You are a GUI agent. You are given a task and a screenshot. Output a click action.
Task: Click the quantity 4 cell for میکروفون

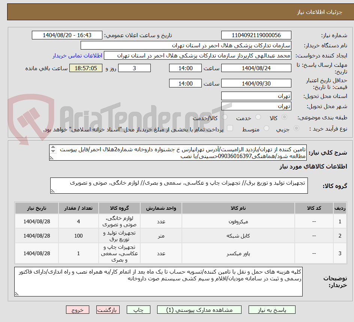tap(78, 221)
